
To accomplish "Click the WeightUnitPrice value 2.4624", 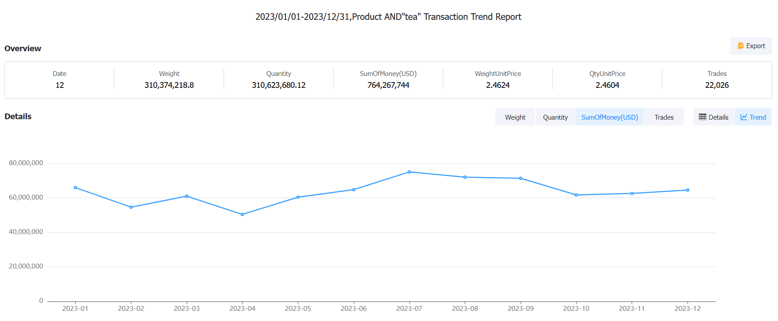I will point(498,85).
